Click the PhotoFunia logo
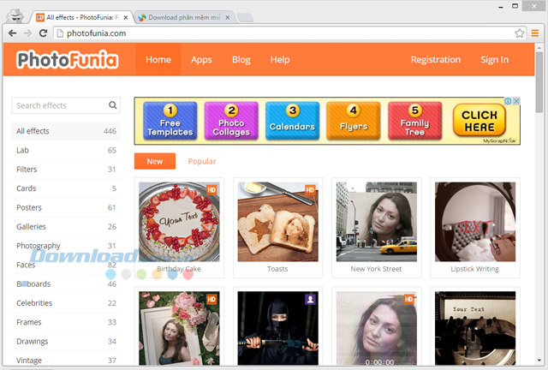 [x=68, y=59]
